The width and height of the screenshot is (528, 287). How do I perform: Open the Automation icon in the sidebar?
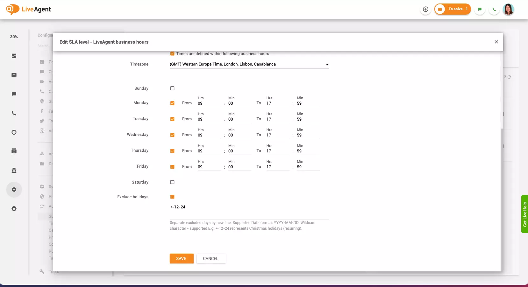pyautogui.click(x=14, y=132)
